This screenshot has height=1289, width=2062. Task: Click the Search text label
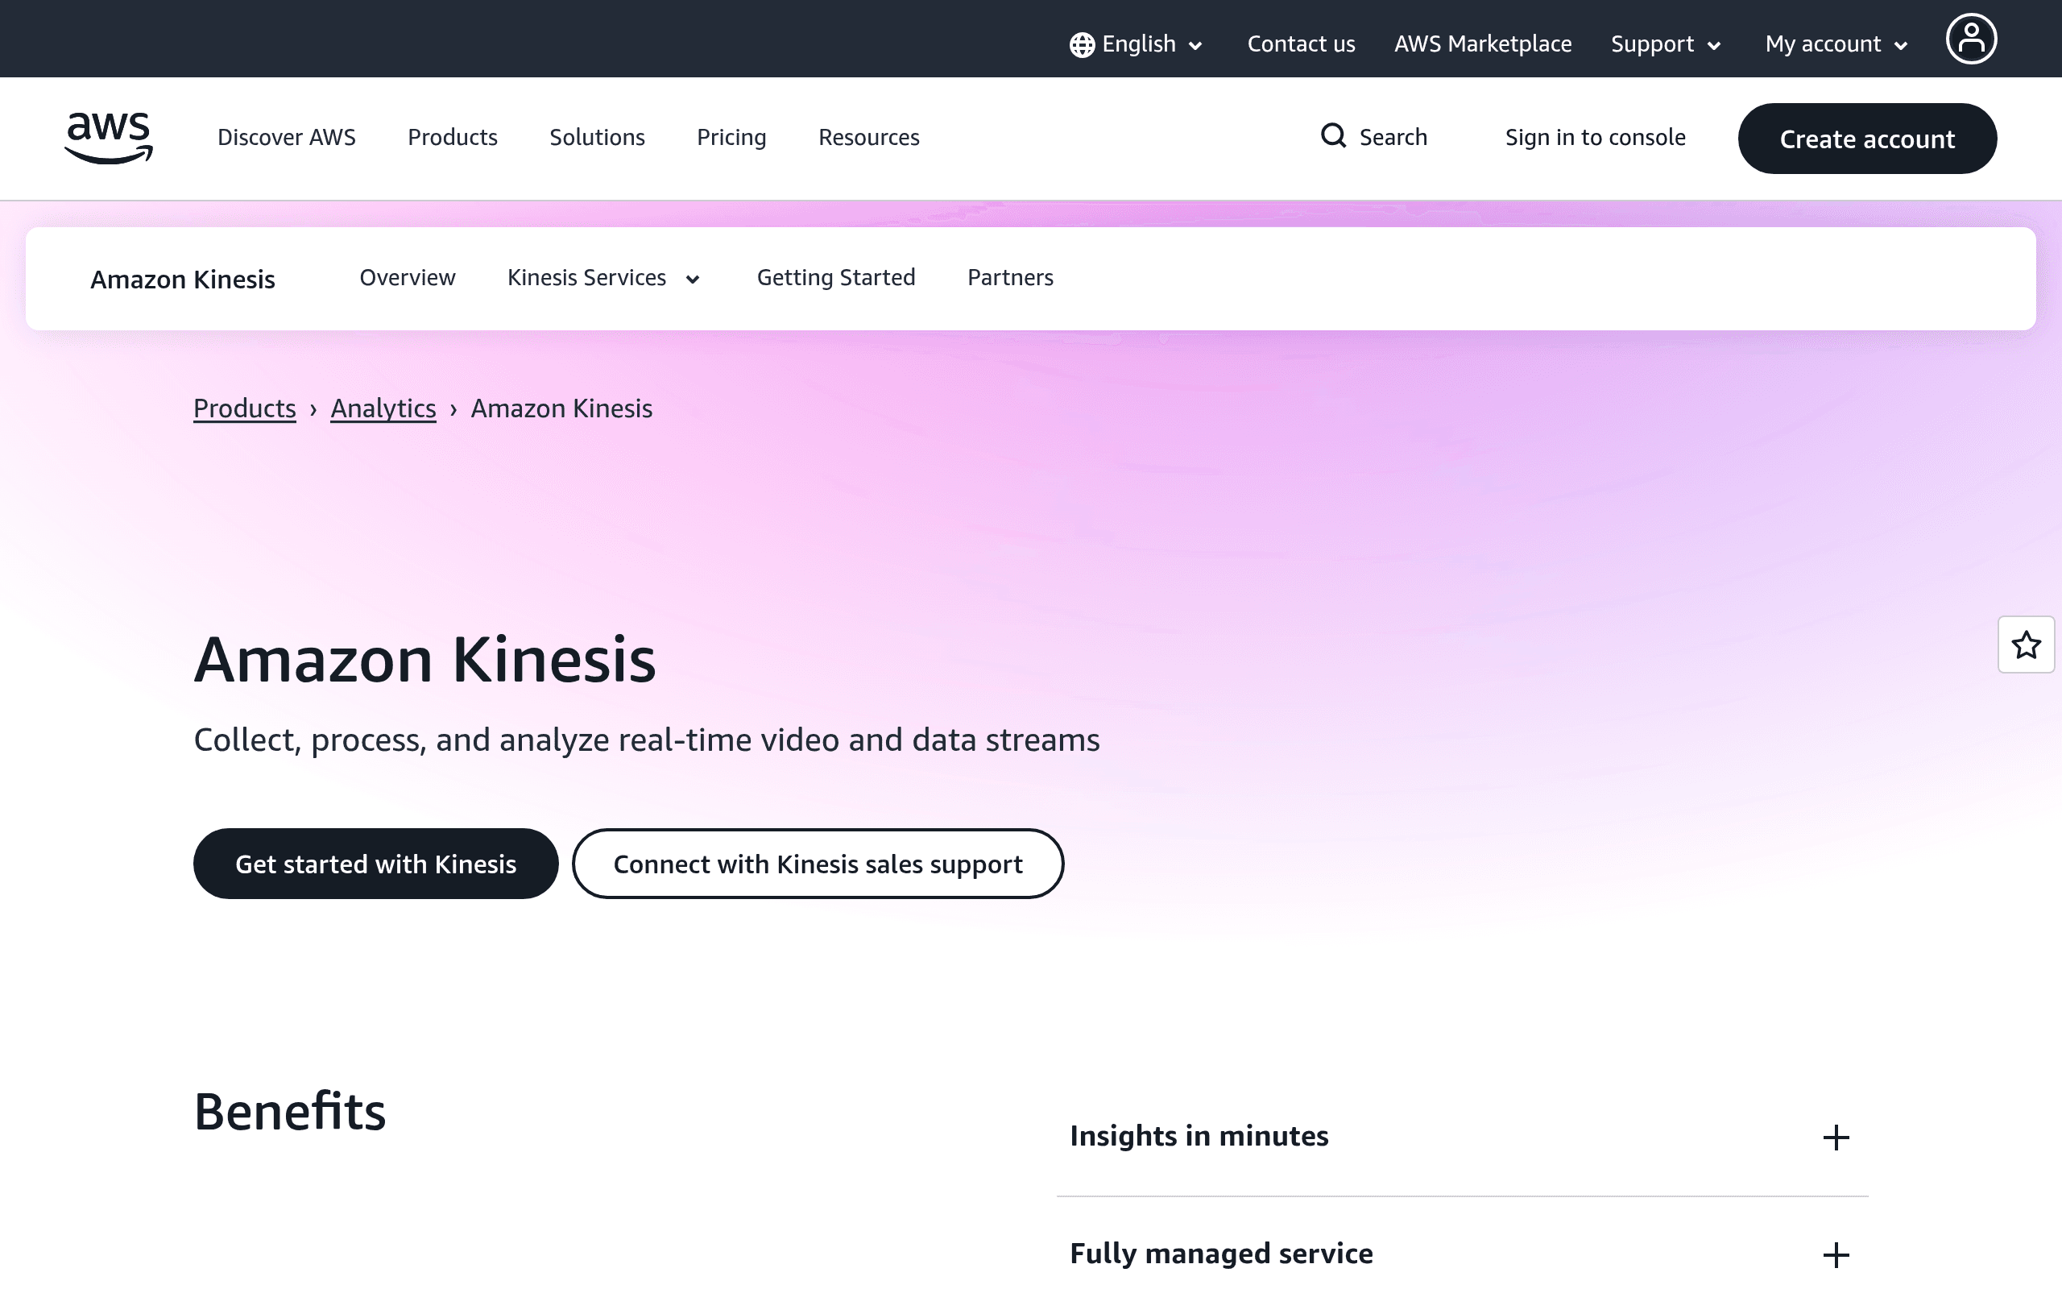1393,137
